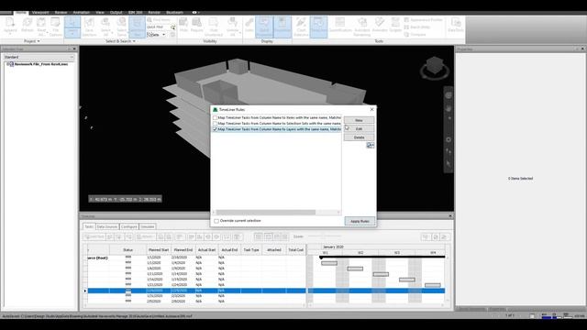
Task: Close the TimeLiner Rules dialog
Action: tap(371, 109)
